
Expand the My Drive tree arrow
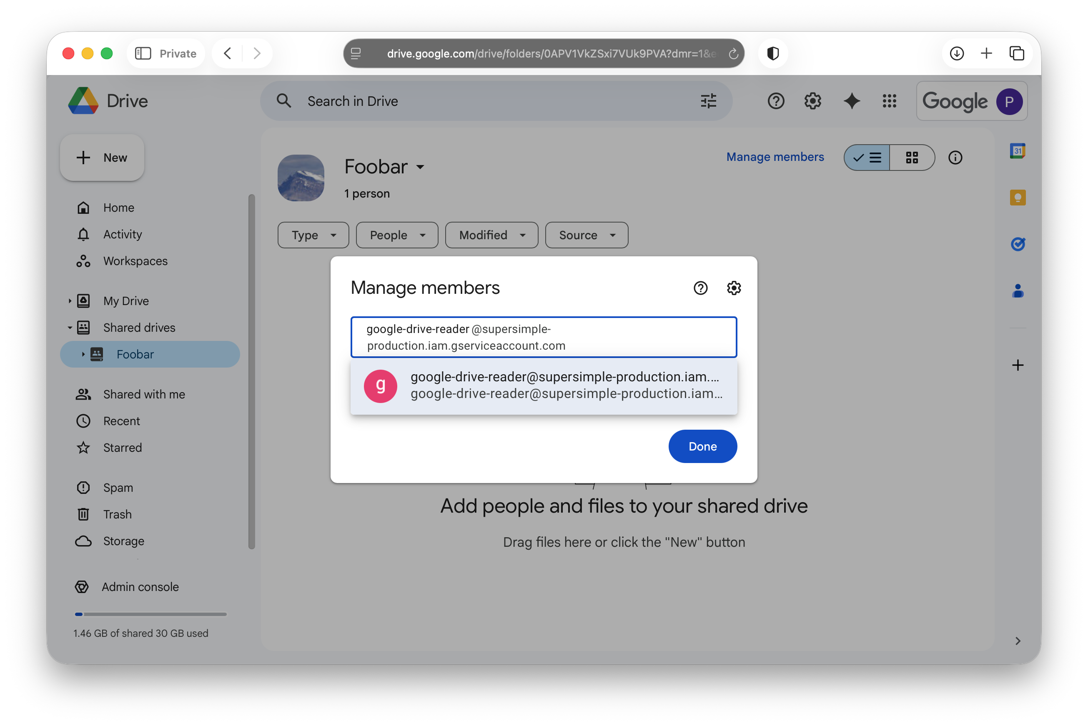click(70, 301)
